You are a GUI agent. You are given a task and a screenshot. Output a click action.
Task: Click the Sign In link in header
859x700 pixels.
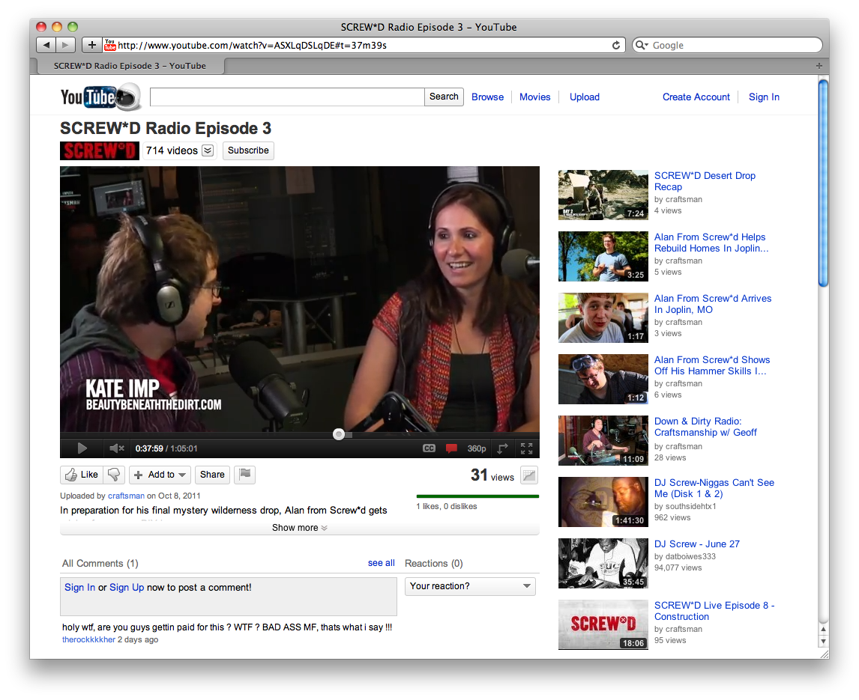tap(764, 97)
